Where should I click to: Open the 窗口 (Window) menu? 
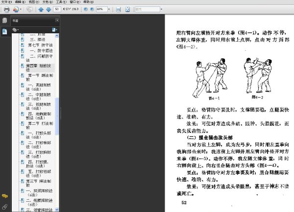[x=75, y=2]
